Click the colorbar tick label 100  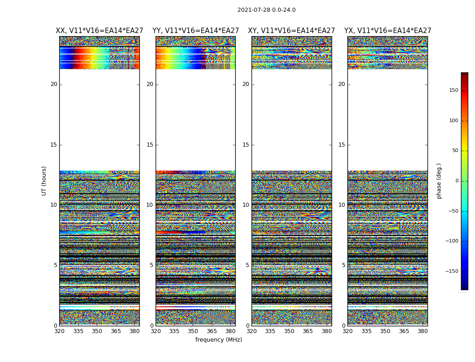(454, 120)
